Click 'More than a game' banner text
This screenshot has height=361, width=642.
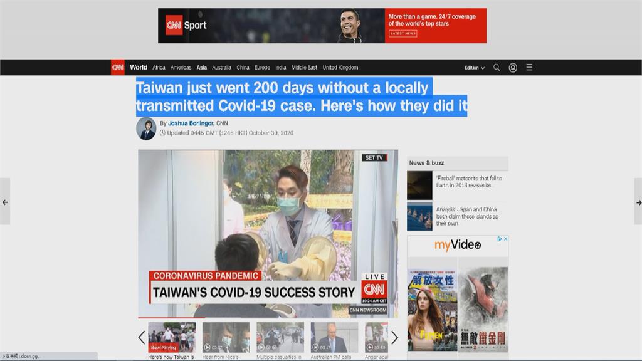[432, 20]
